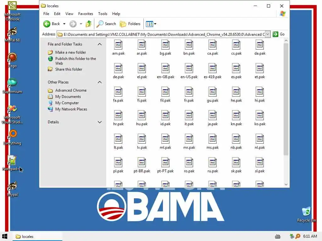Select the ca.pak file
This screenshot has width=322, height=241.
coord(213,48)
